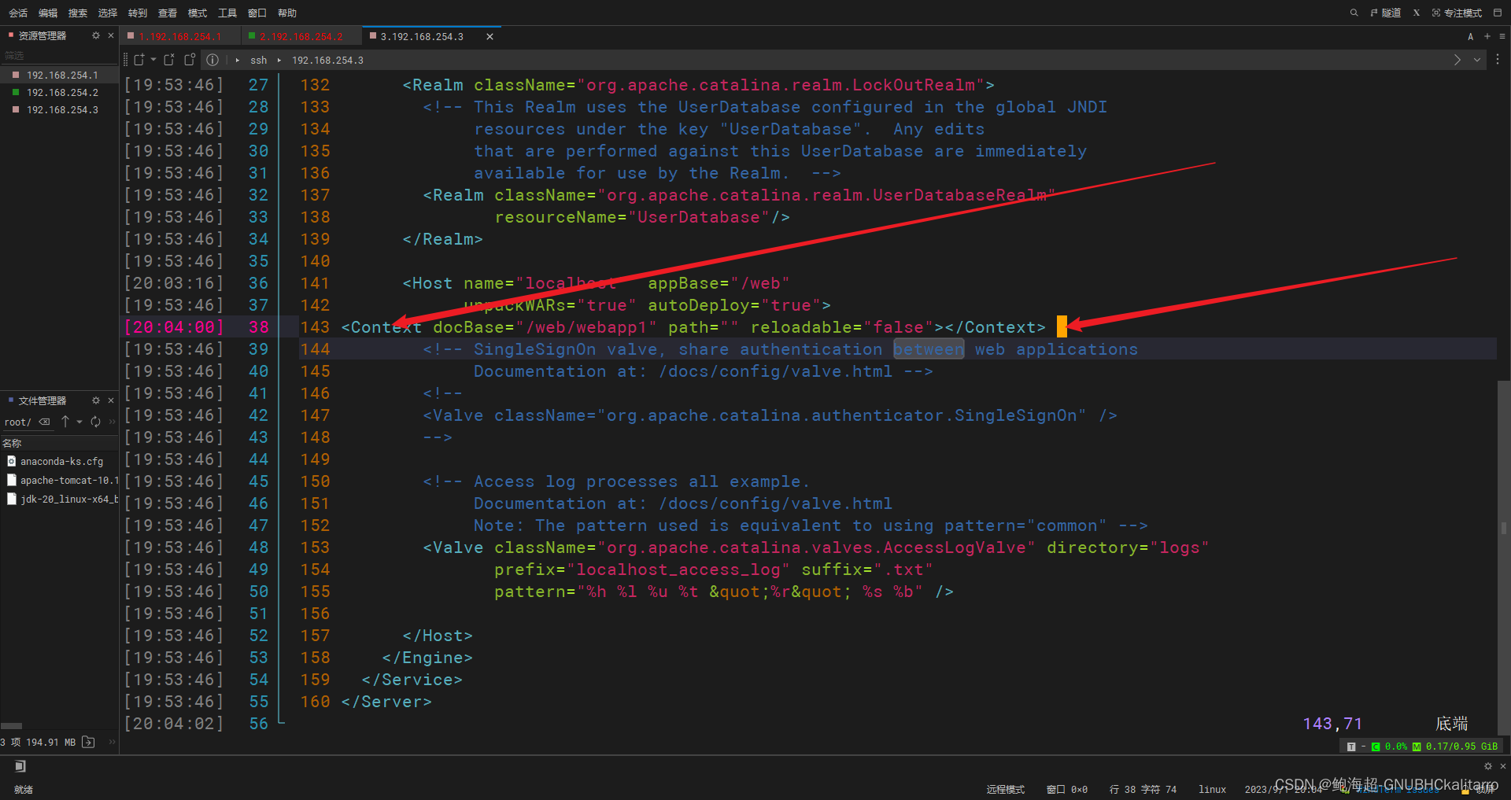
Task: Open the tab list hamburger menu
Action: click(x=1502, y=36)
